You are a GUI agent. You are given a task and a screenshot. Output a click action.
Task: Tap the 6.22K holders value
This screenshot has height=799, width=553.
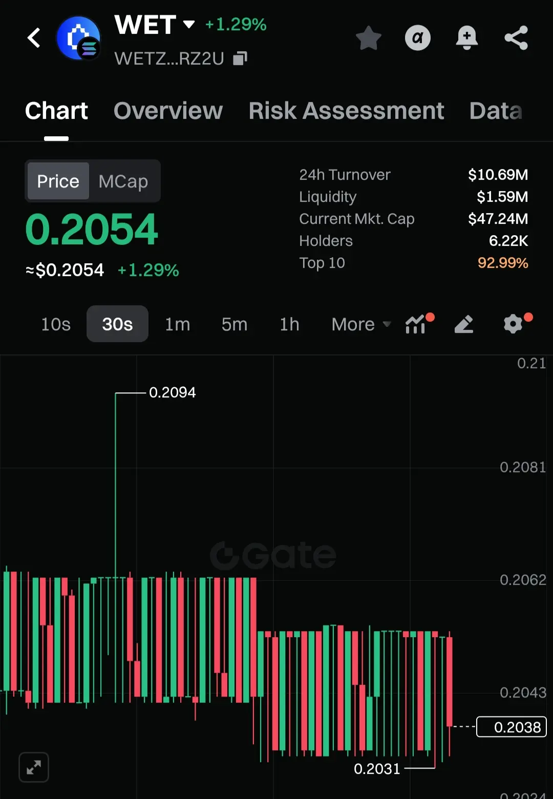pyautogui.click(x=508, y=241)
